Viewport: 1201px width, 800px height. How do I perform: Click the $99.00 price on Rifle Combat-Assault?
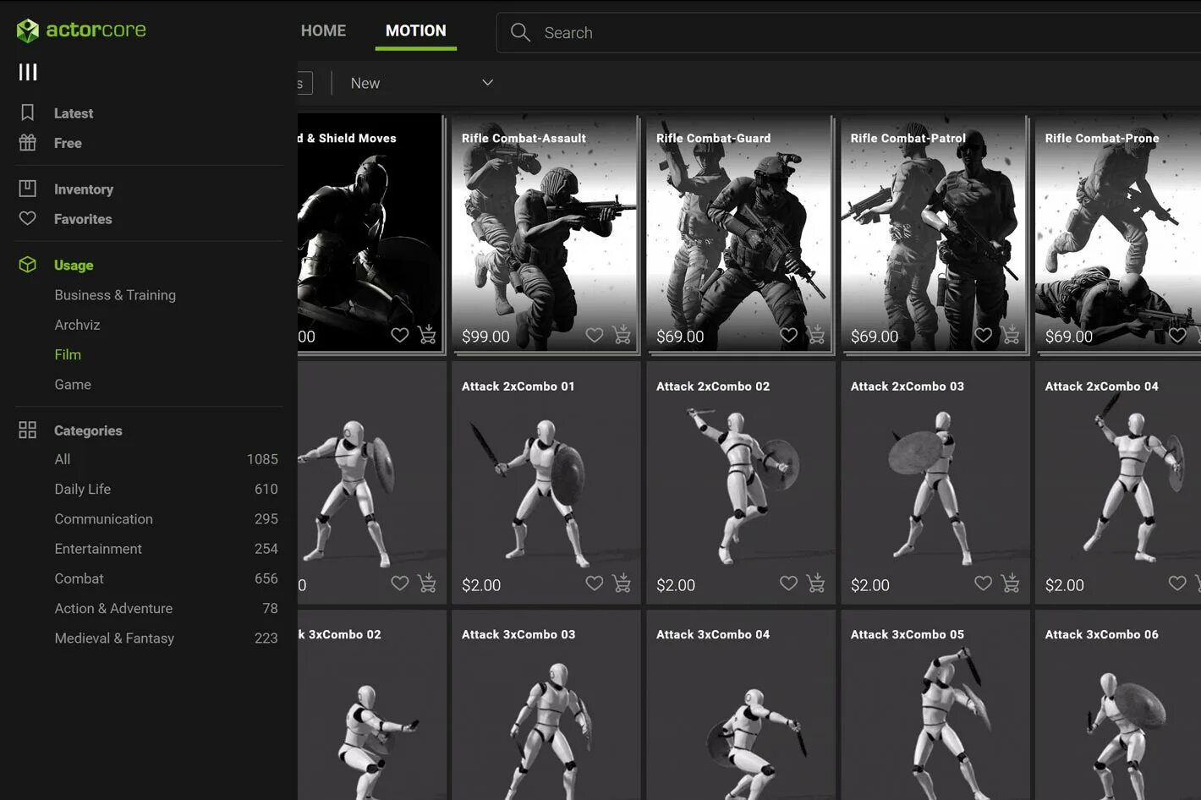click(485, 337)
